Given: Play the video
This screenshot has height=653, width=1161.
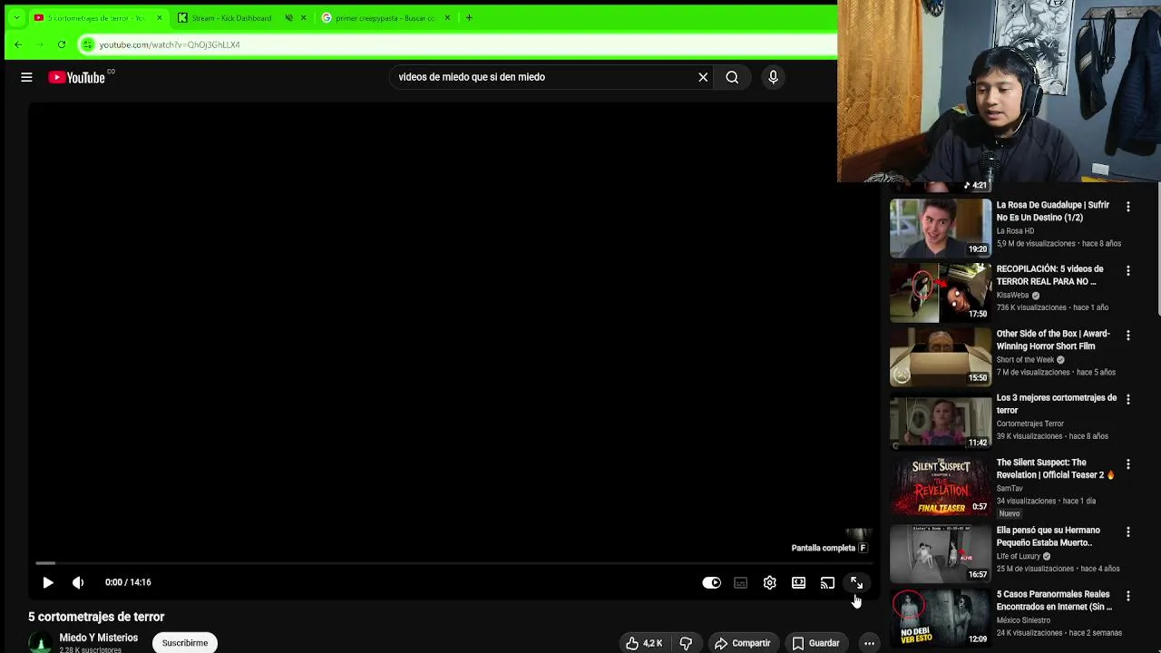Looking at the screenshot, I should 48,583.
